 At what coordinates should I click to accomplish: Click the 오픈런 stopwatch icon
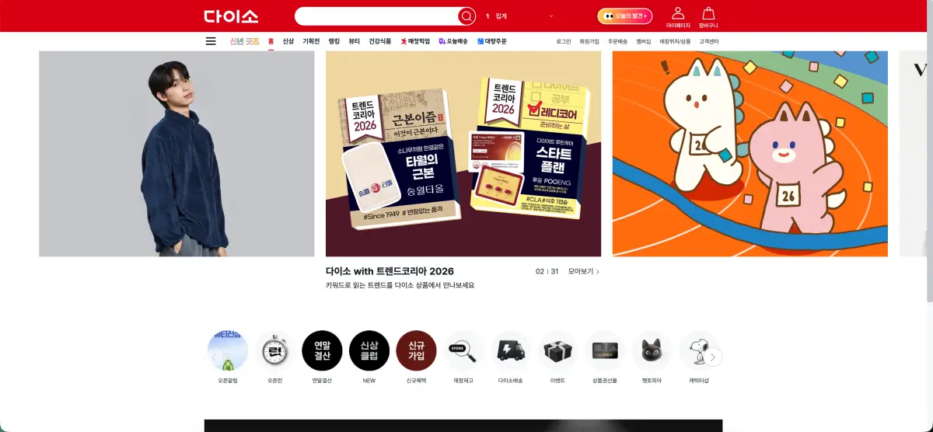click(x=274, y=351)
